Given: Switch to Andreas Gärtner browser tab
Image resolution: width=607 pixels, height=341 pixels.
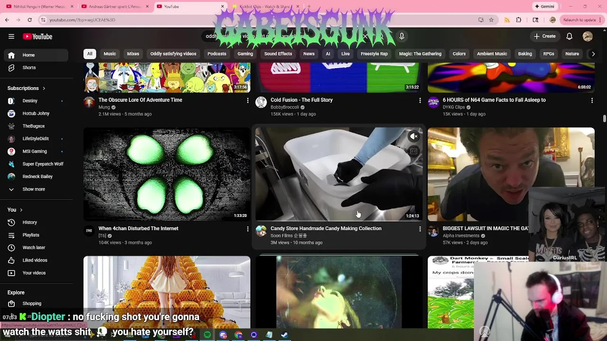Looking at the screenshot, I should pos(115,7).
